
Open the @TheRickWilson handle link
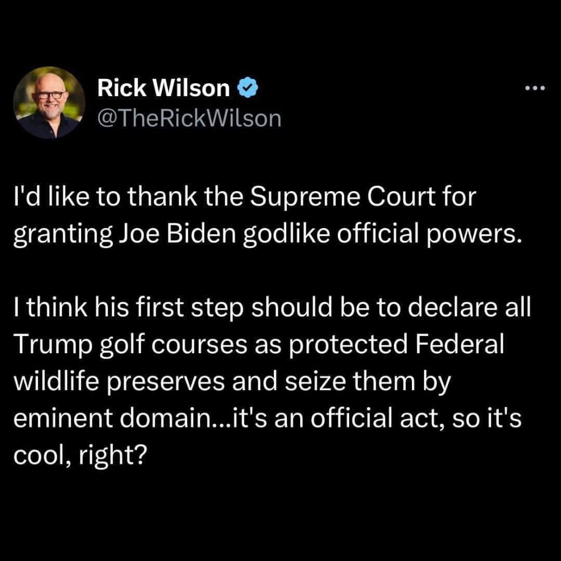pyautogui.click(x=189, y=118)
